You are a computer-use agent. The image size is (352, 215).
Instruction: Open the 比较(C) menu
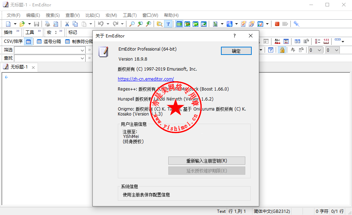tap(92, 15)
